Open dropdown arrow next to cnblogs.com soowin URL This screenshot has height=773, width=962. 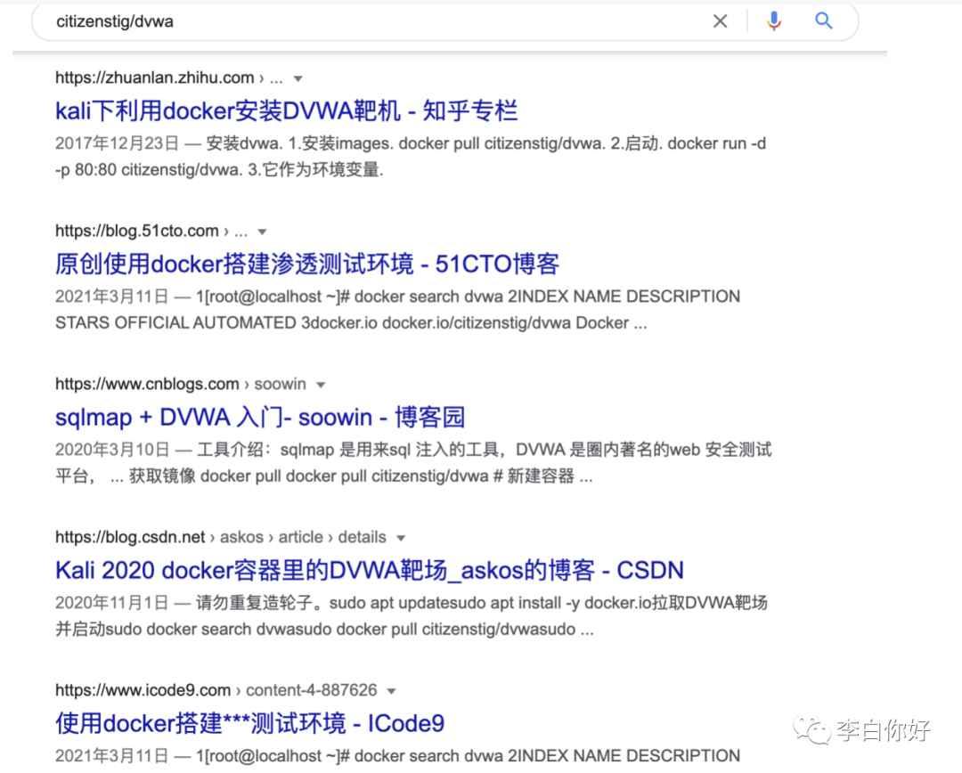pos(321,386)
